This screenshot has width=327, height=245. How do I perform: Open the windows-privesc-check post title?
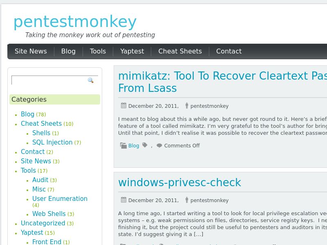point(179,183)
